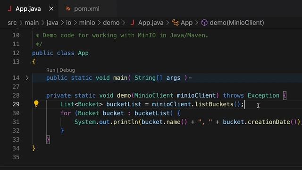This screenshot has height=170, width=302.
Task: Run the main method via CodeLens
Action: pyautogui.click(x=50, y=70)
